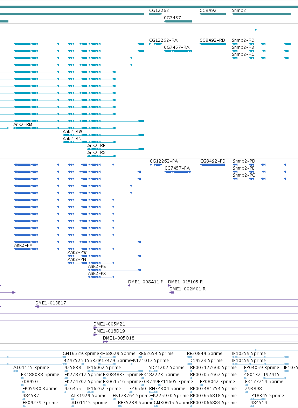This screenshot has height=408, width=298.
Task: Select EST IP16062.5prime
Action: 104,367
